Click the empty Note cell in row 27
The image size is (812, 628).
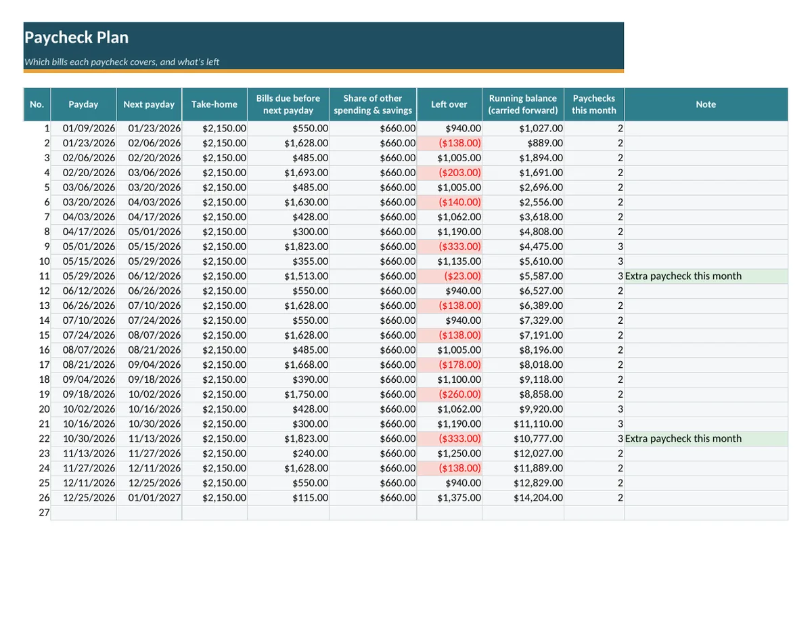point(706,513)
